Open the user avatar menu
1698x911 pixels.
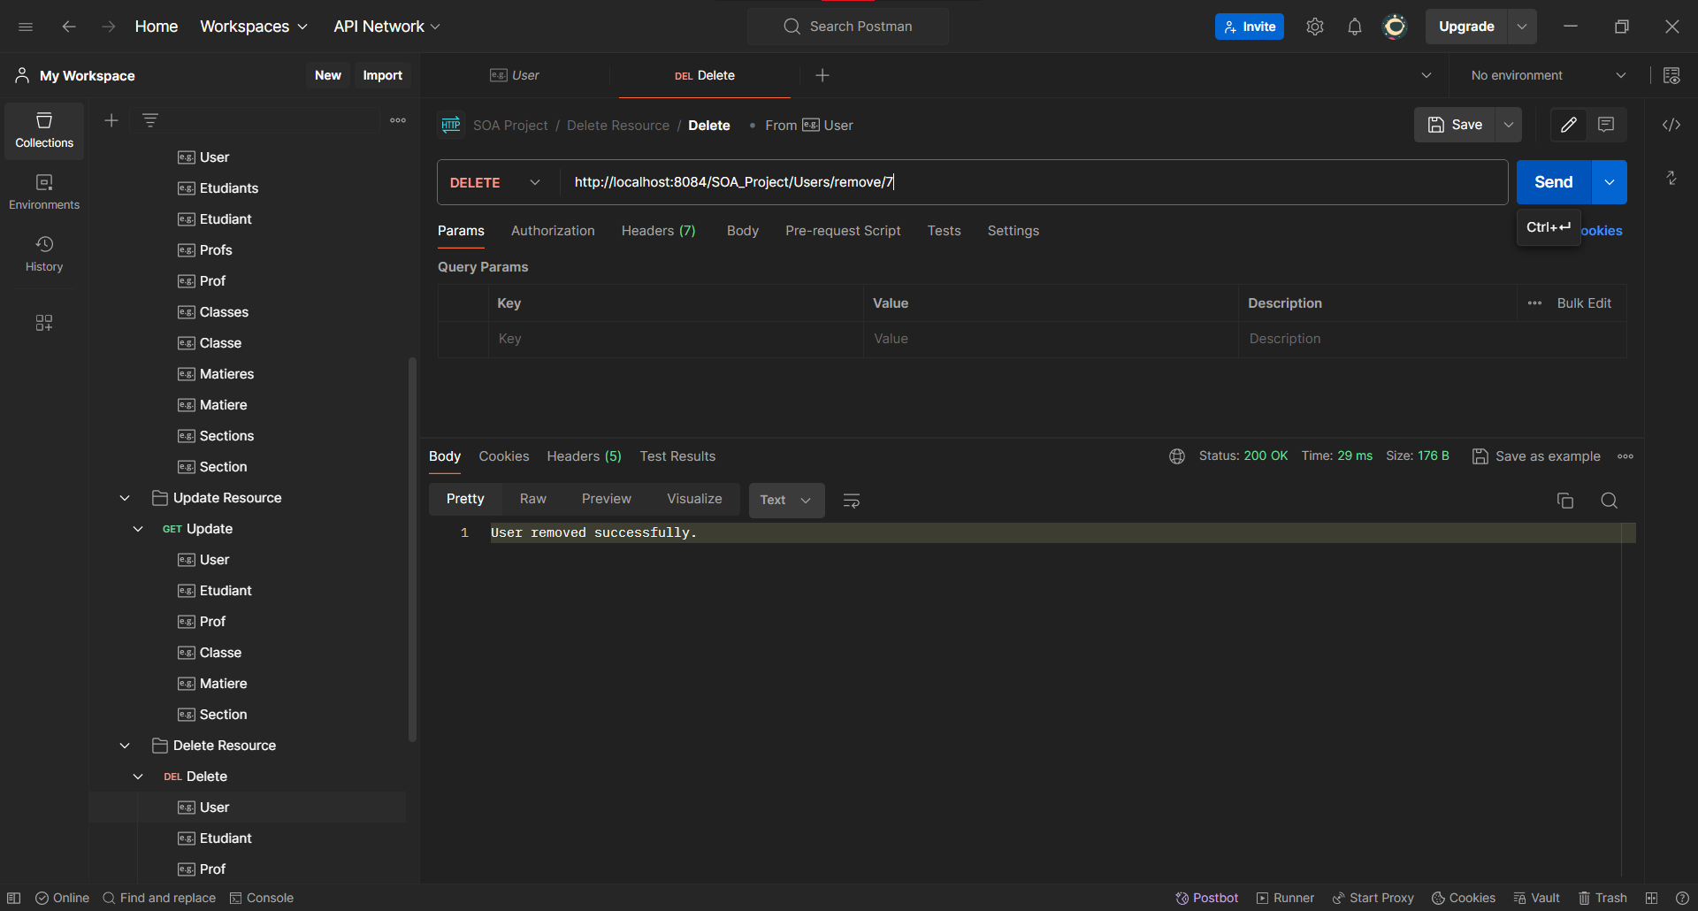1395,27
